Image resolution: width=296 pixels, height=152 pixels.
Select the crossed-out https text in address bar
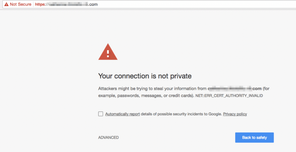[39, 4]
